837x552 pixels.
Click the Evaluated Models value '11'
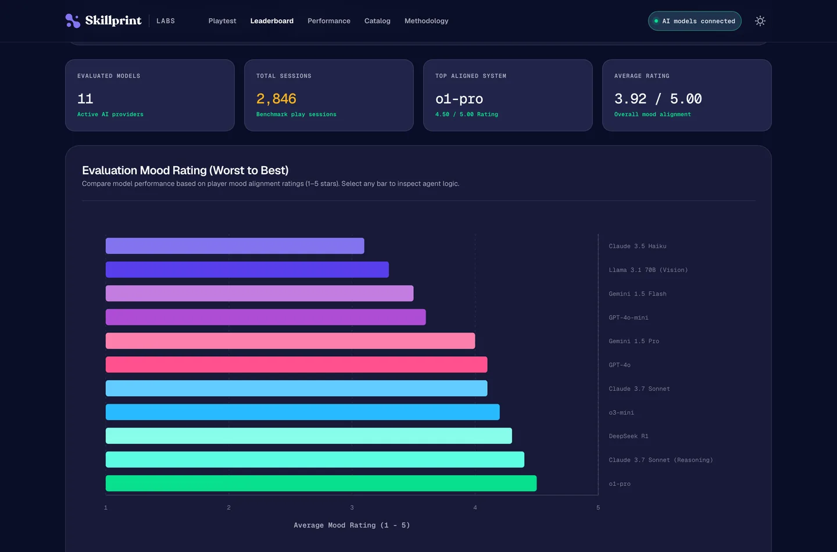point(85,99)
